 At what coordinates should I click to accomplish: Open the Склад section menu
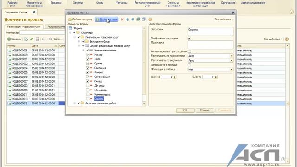pyautogui.click(x=100, y=3)
